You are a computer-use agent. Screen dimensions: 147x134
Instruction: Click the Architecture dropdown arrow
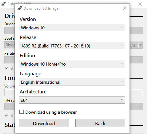click(122, 100)
